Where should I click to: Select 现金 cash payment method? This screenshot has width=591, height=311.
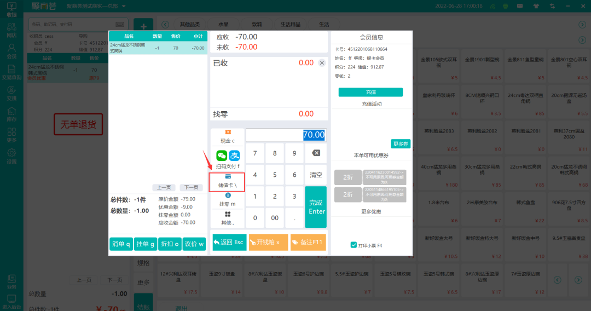pos(227,137)
